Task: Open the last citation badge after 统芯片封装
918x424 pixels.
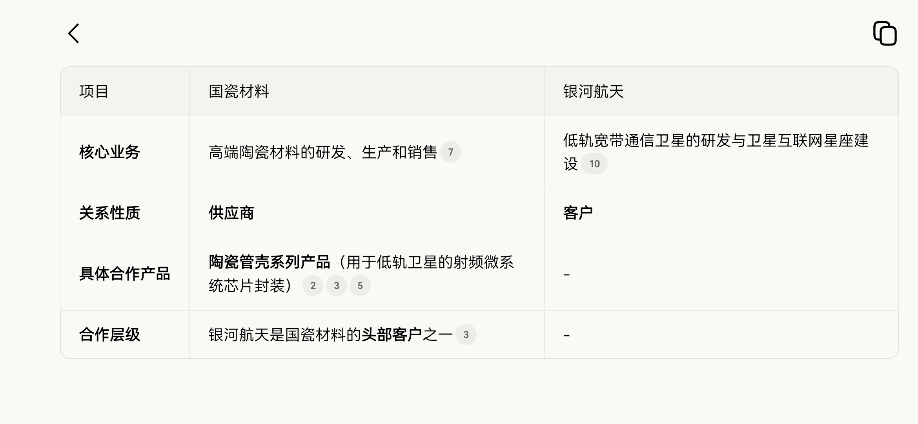Action: point(360,285)
